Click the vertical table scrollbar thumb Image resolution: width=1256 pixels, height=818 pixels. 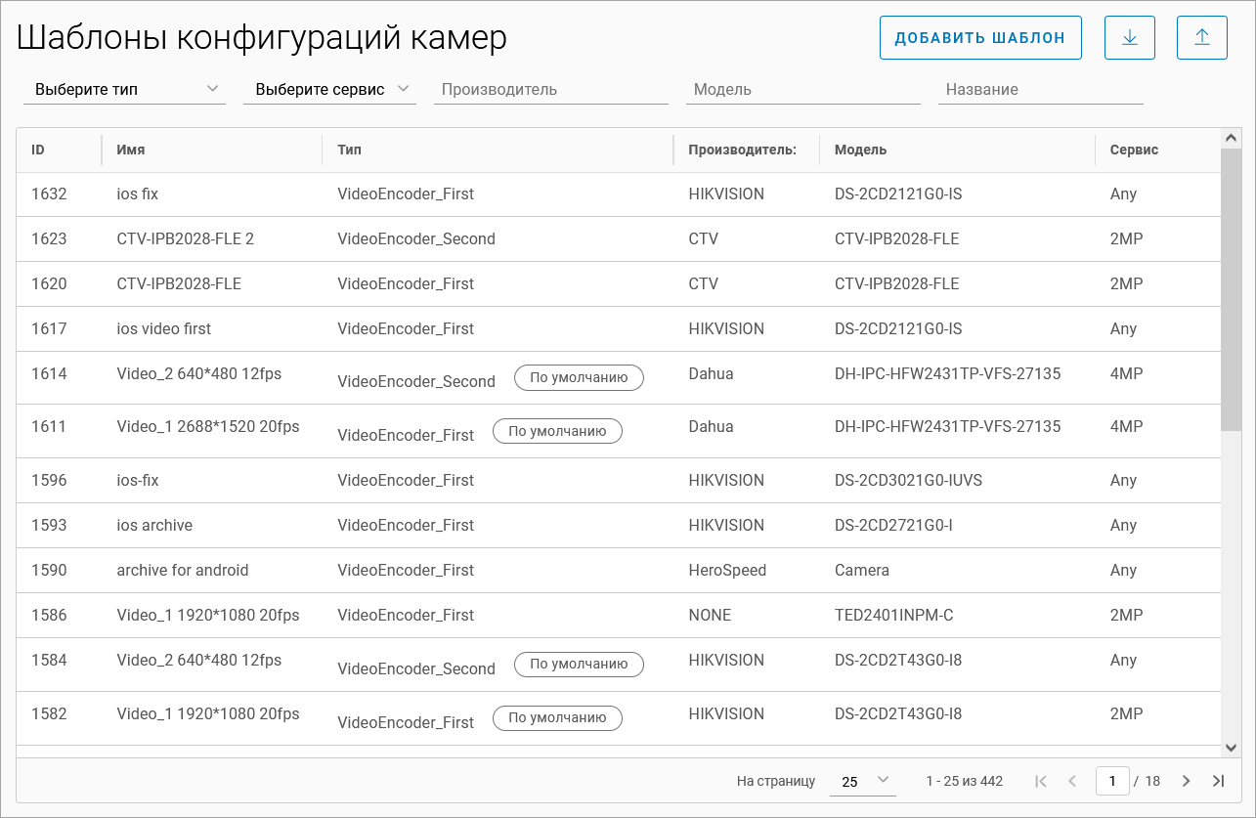(1231, 293)
